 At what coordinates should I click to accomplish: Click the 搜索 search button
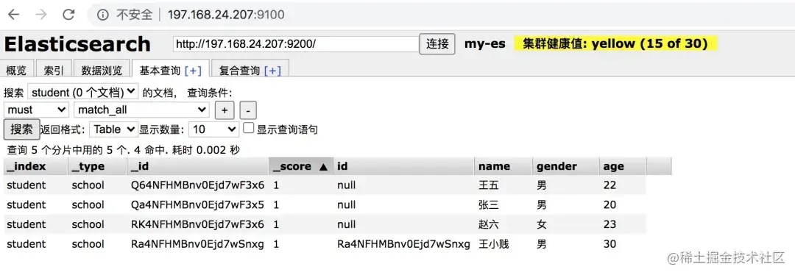tap(22, 129)
